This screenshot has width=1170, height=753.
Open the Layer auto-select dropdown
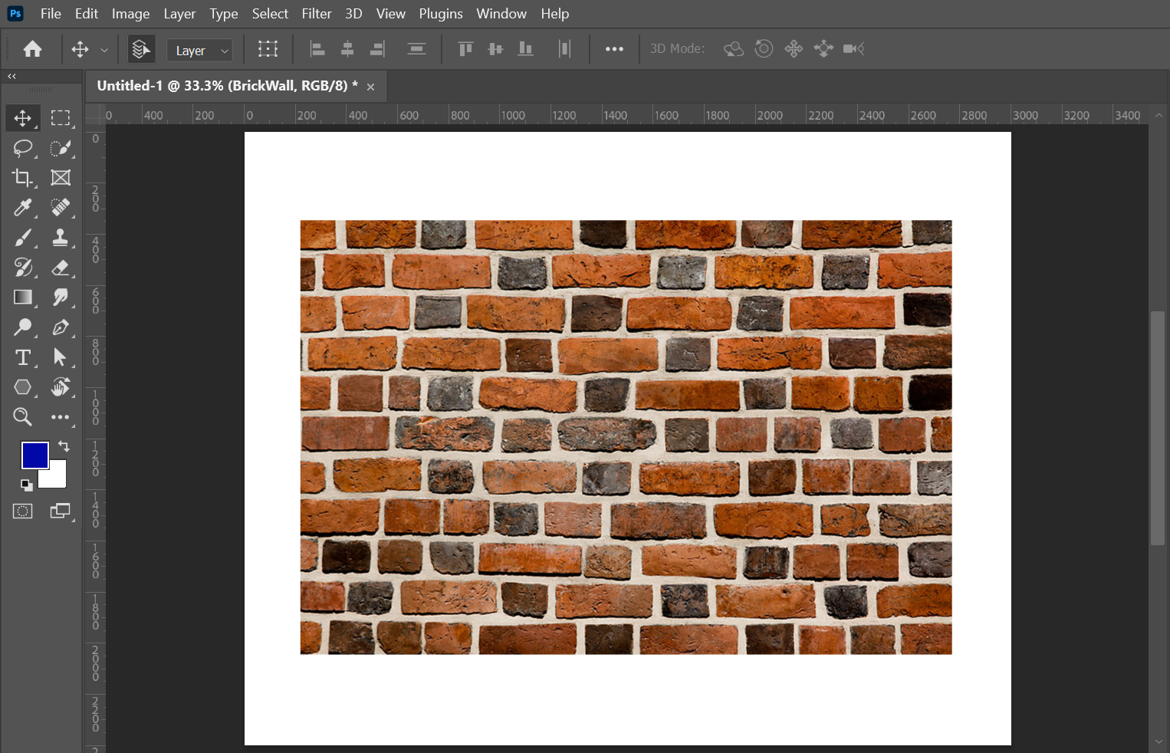click(199, 51)
